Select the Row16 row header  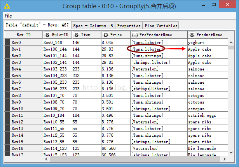(x=24, y=148)
